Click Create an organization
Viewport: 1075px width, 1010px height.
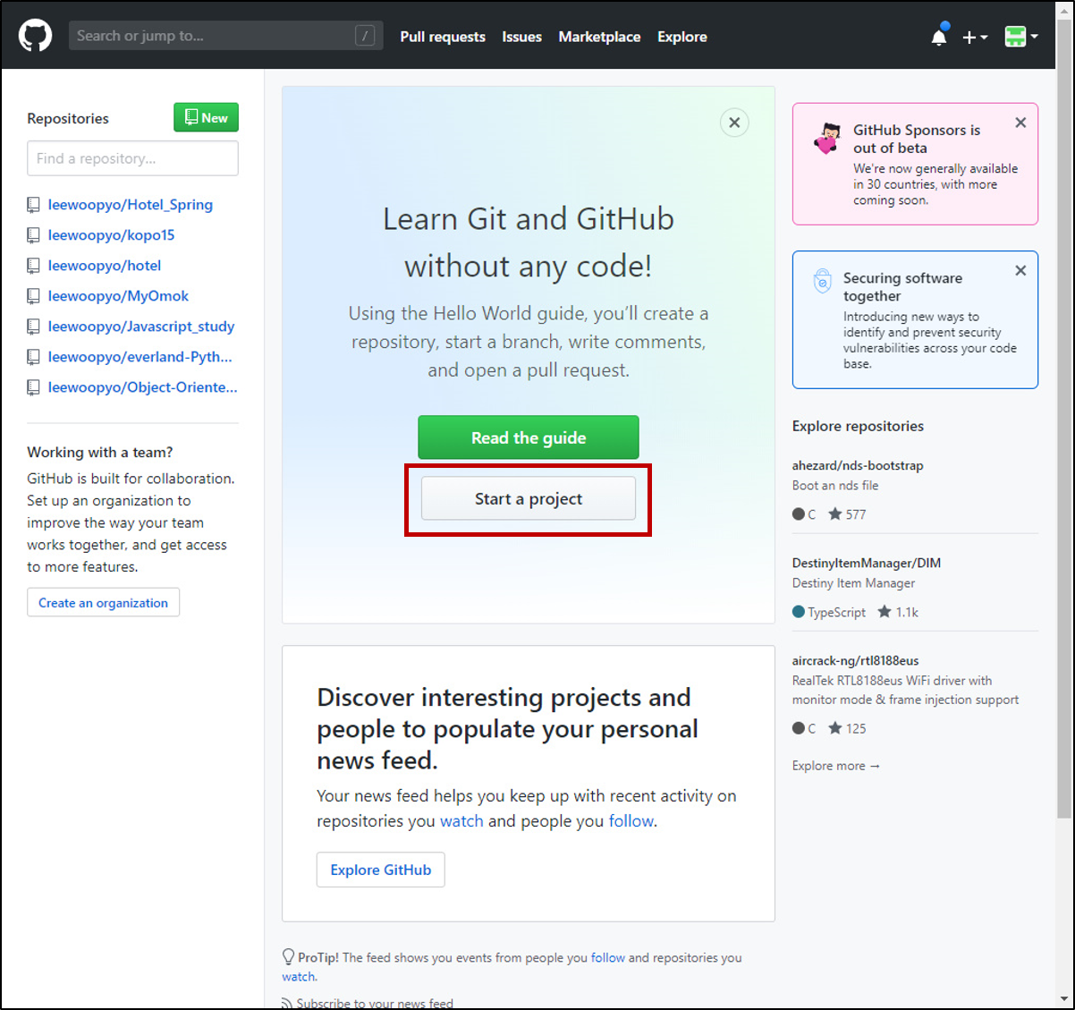103,603
